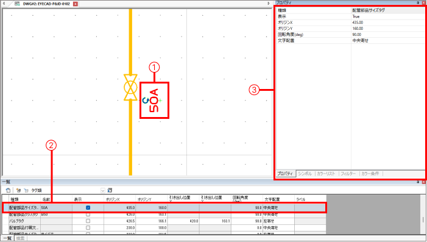Check 表示 for the バルブタグ row
This screenshot has height=242, width=427.
click(x=88, y=221)
